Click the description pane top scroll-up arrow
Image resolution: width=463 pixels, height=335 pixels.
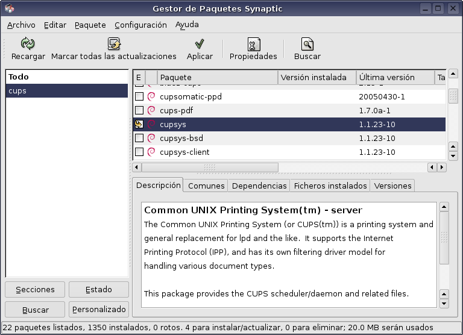tap(444, 207)
